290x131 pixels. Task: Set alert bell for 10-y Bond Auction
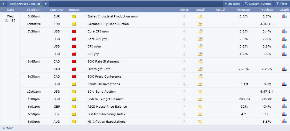[x=184, y=92]
